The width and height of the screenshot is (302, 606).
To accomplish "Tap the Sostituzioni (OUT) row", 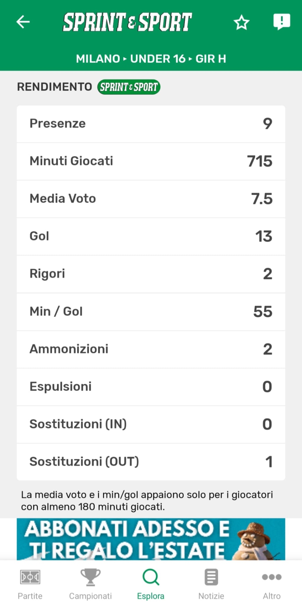I will (151, 462).
